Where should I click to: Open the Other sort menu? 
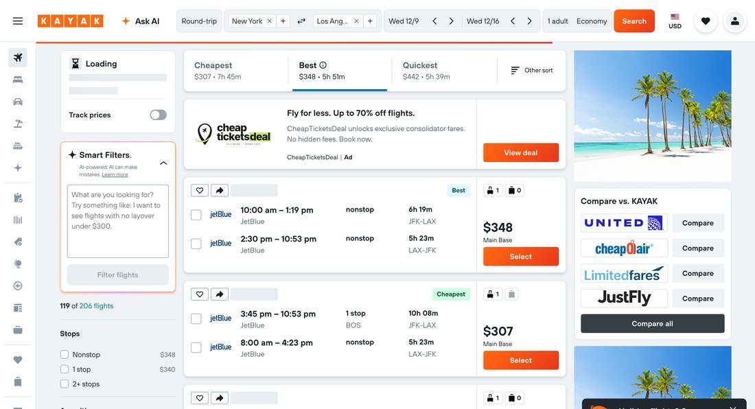click(x=531, y=70)
